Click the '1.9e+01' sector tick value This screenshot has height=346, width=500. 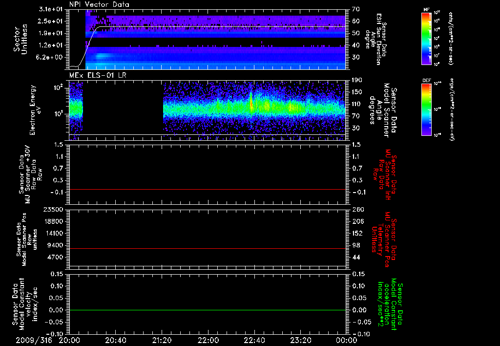[x=51, y=33]
